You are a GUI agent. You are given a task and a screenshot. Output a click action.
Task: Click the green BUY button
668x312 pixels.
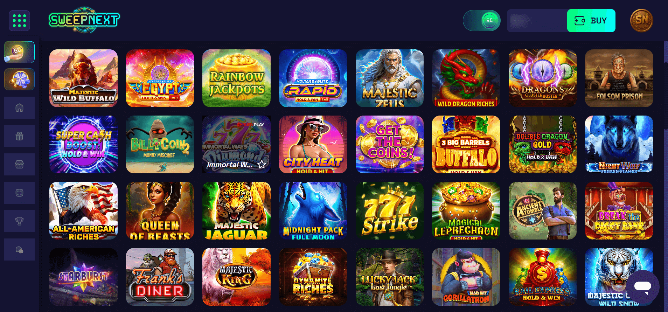coord(591,21)
